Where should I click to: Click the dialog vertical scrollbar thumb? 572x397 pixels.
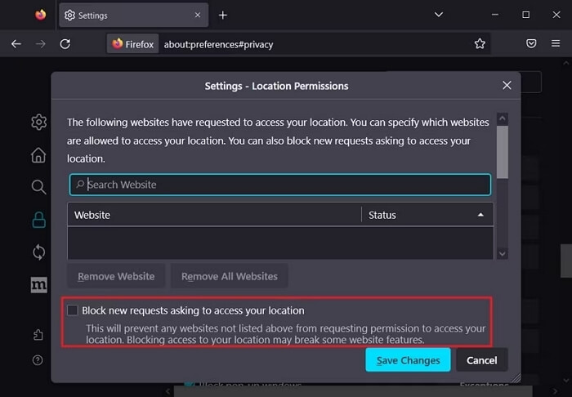coord(503,153)
